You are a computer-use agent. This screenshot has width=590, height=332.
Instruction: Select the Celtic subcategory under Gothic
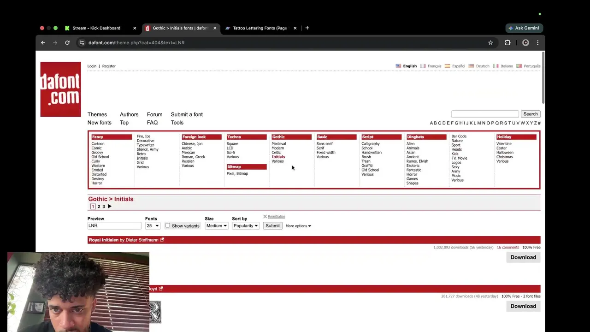276,153
